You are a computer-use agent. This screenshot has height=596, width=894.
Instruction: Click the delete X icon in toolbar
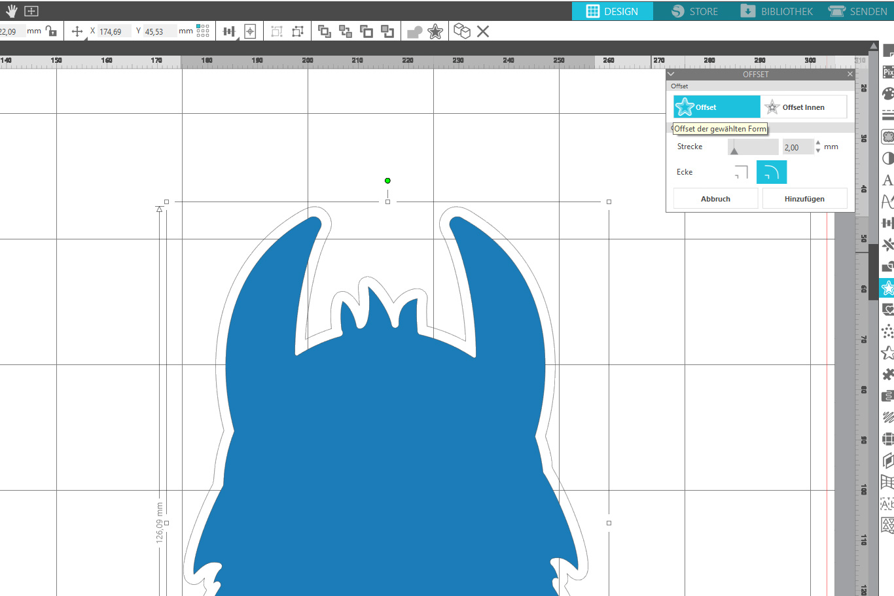pos(483,31)
